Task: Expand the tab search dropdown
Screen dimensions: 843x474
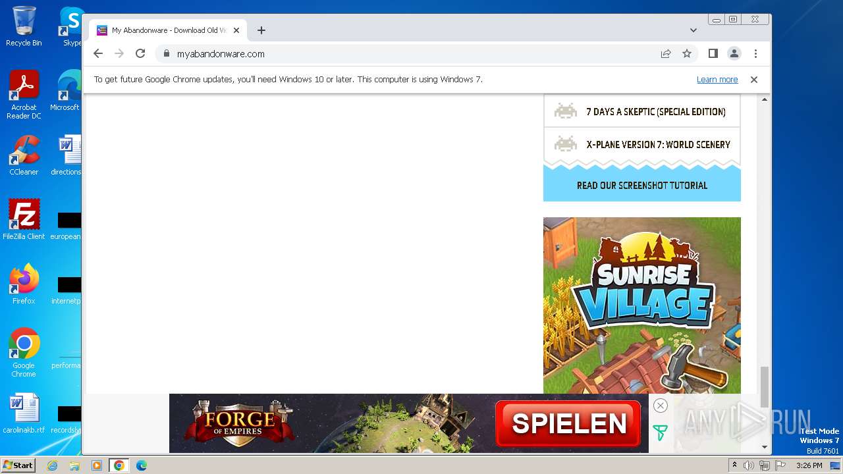Action: pos(693,30)
